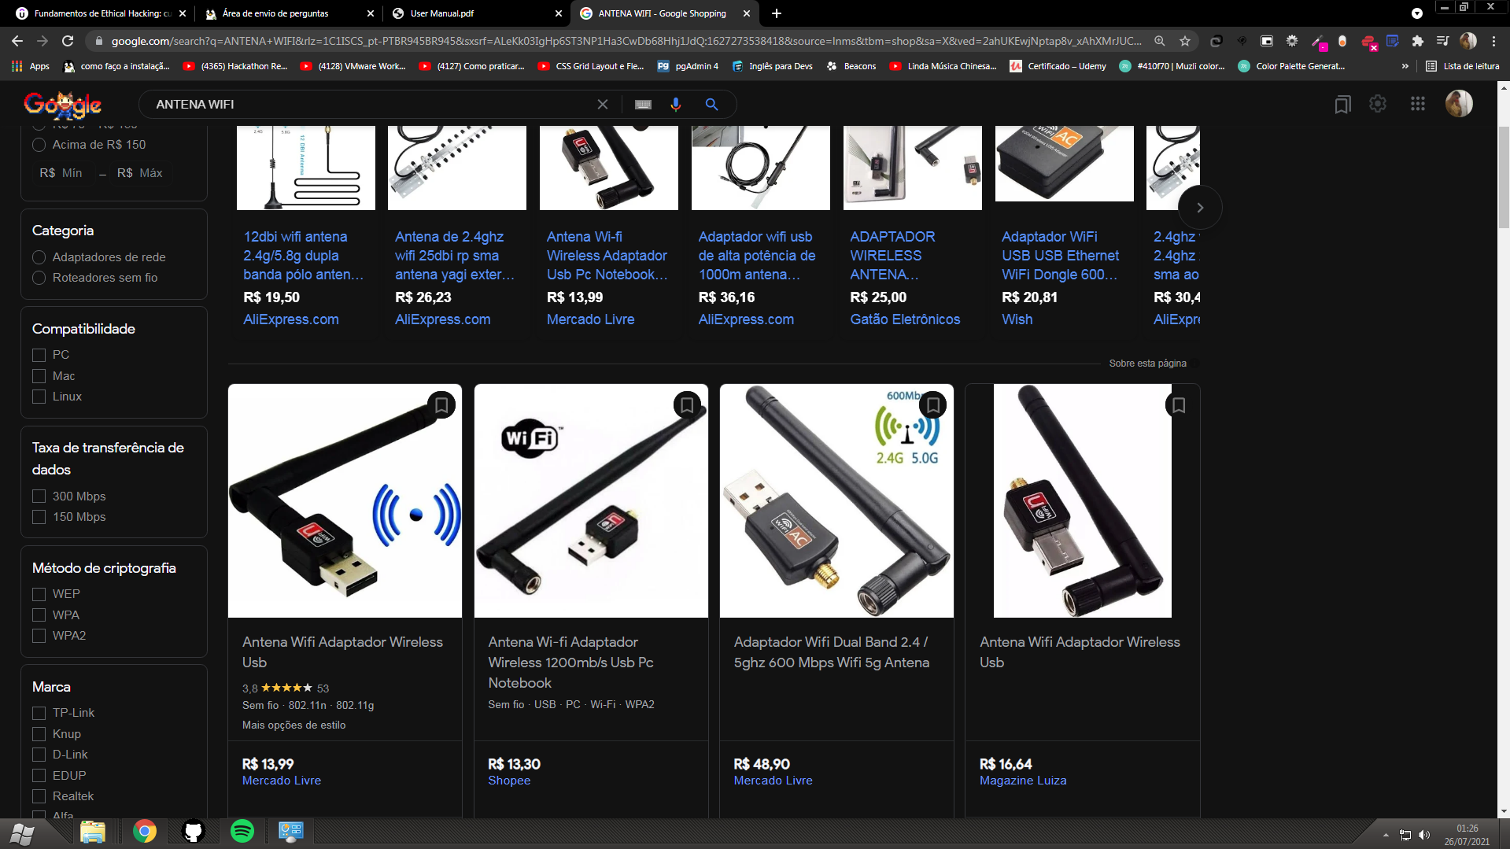This screenshot has height=849, width=1510.
Task: Open GitHub Desktop from the taskbar
Action: click(x=194, y=832)
